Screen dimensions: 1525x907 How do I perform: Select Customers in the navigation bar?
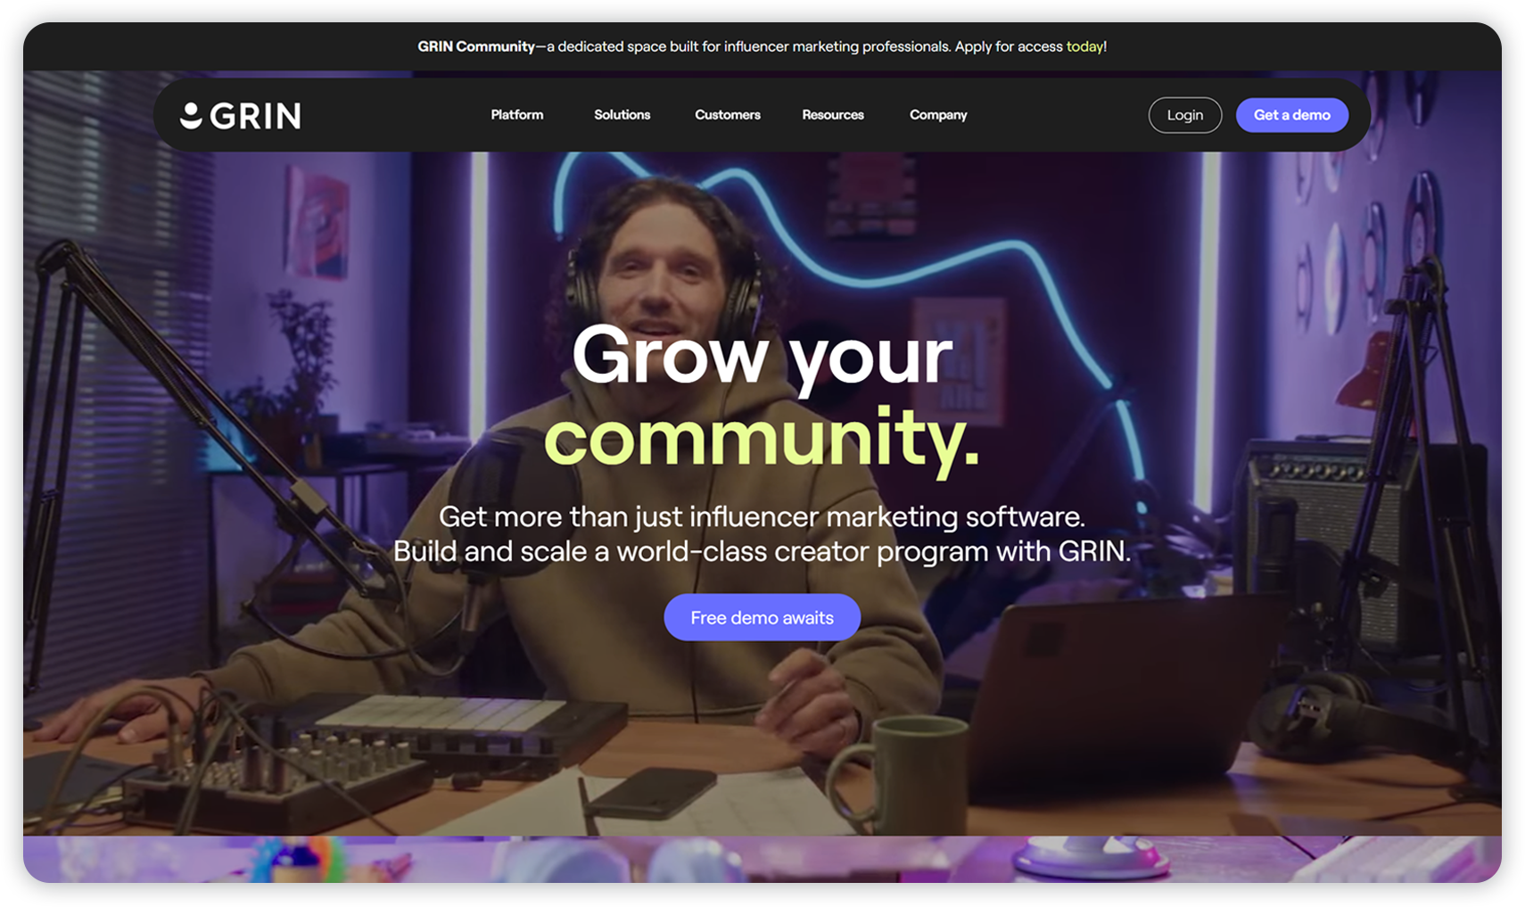click(727, 114)
